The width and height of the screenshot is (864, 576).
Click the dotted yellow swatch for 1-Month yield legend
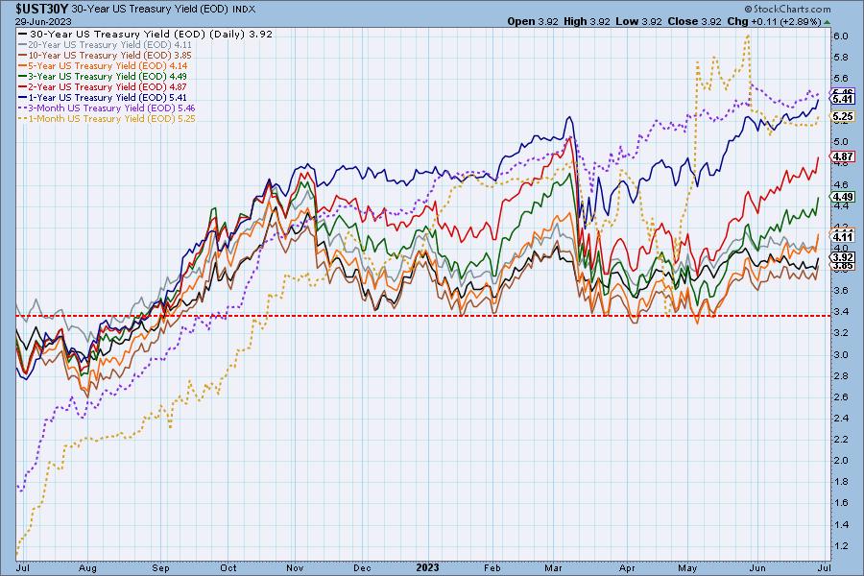[22, 118]
